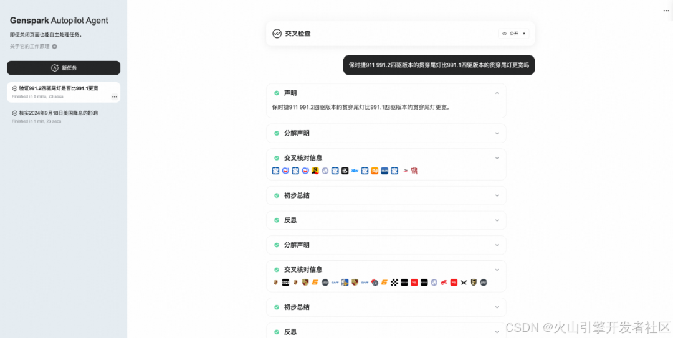
Task: Click the 交叉检查 checkmark logo icon
Action: [x=277, y=34]
